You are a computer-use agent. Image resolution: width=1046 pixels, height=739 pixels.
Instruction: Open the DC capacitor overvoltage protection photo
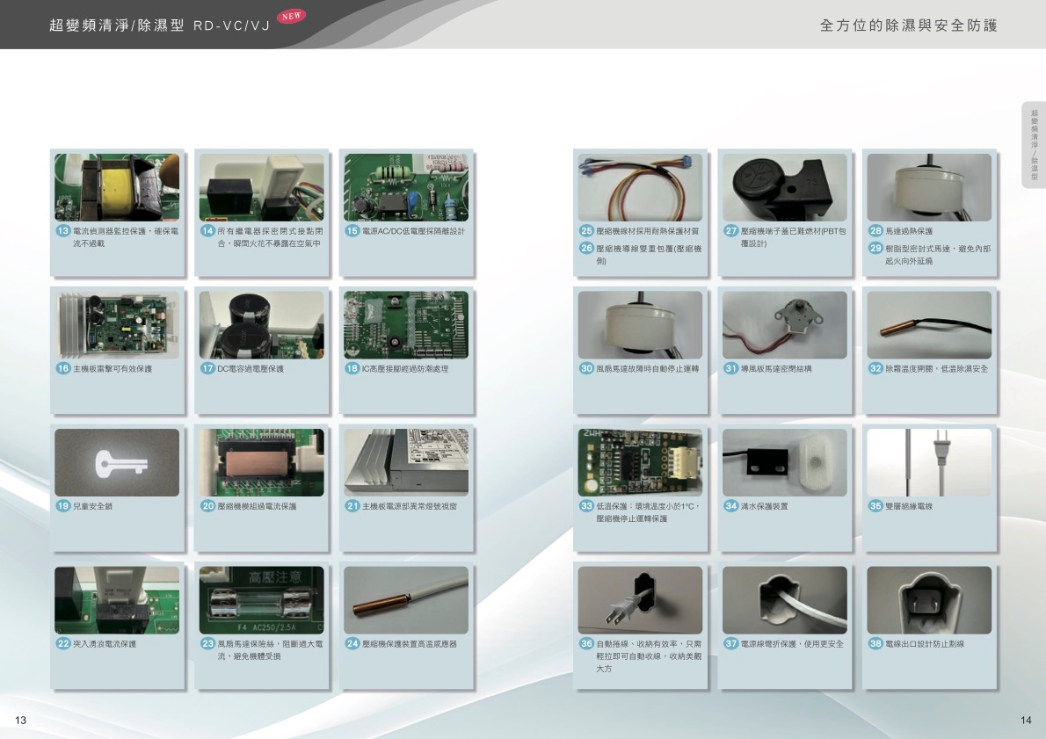pos(262,325)
